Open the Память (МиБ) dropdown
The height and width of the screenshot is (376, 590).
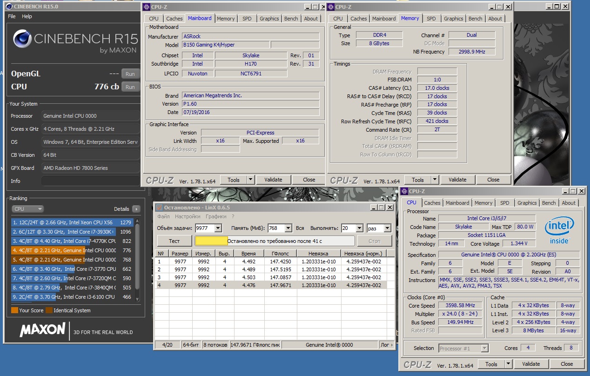click(x=288, y=228)
